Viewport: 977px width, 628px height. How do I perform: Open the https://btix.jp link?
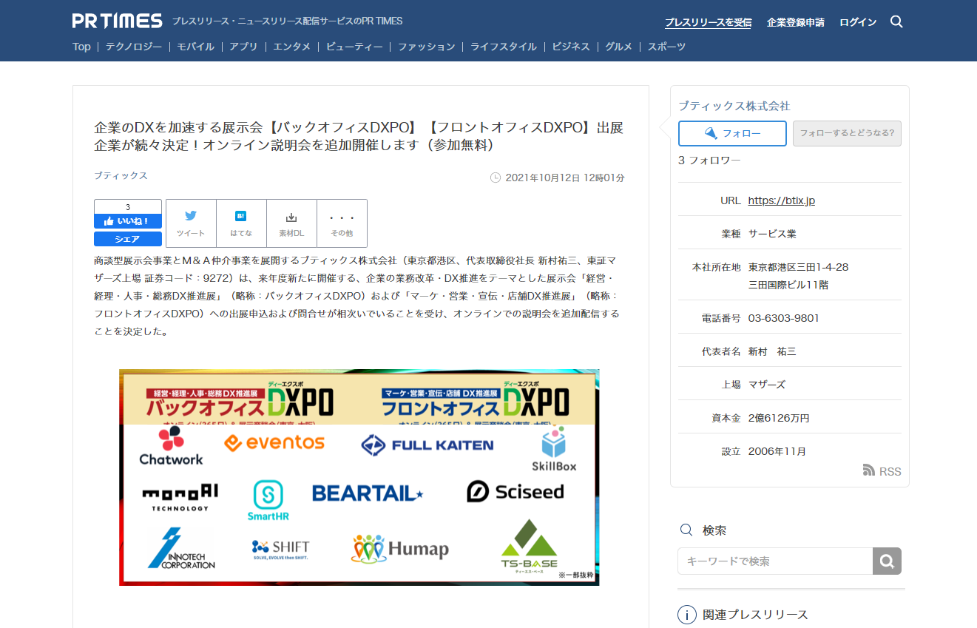[782, 200]
